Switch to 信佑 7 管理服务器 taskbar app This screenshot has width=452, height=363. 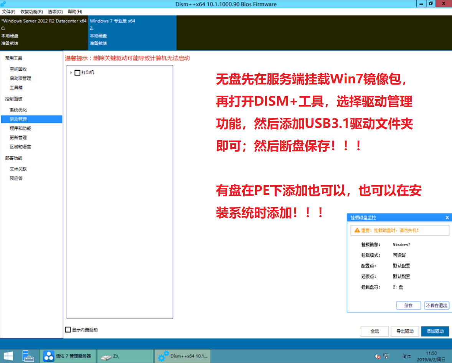(68, 356)
